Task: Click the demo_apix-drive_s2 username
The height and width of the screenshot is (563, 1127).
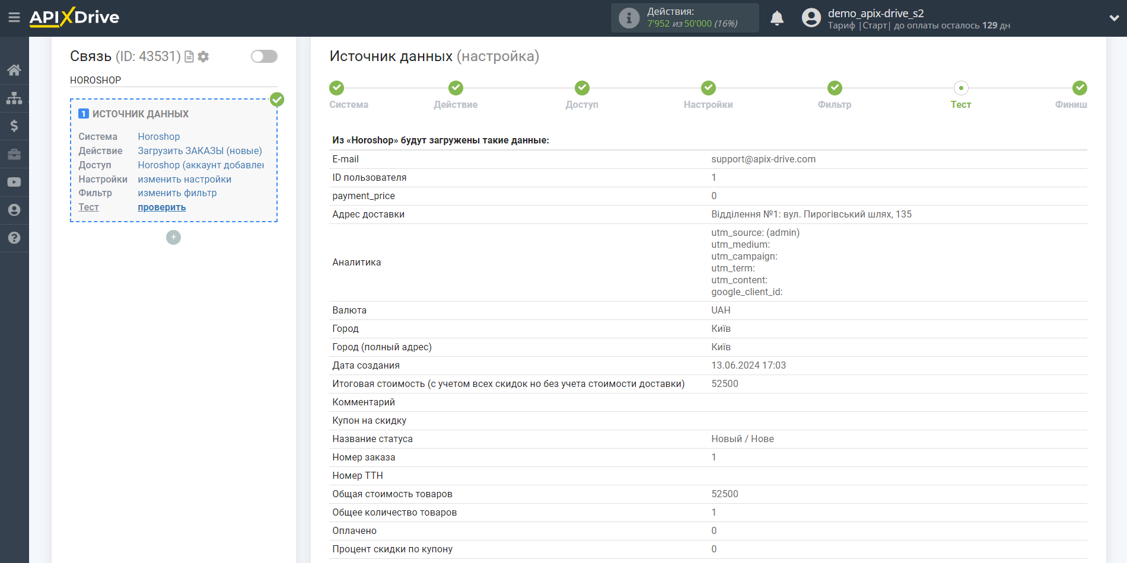Action: click(876, 13)
